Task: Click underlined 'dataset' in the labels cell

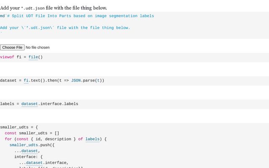Action: 30,104
